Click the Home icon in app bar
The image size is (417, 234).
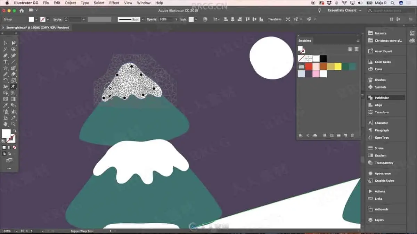(22, 10)
